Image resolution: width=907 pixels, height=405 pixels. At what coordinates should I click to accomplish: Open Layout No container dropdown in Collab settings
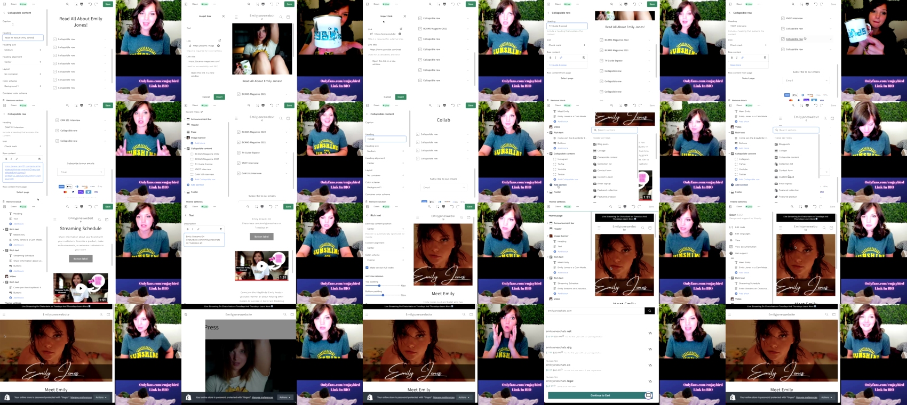385,175
